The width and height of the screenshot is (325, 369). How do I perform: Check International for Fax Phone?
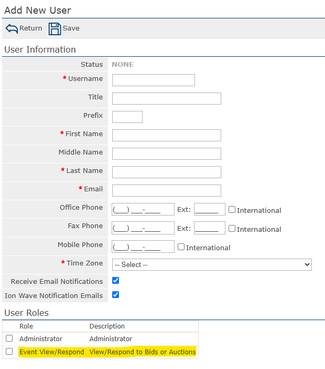(232, 228)
